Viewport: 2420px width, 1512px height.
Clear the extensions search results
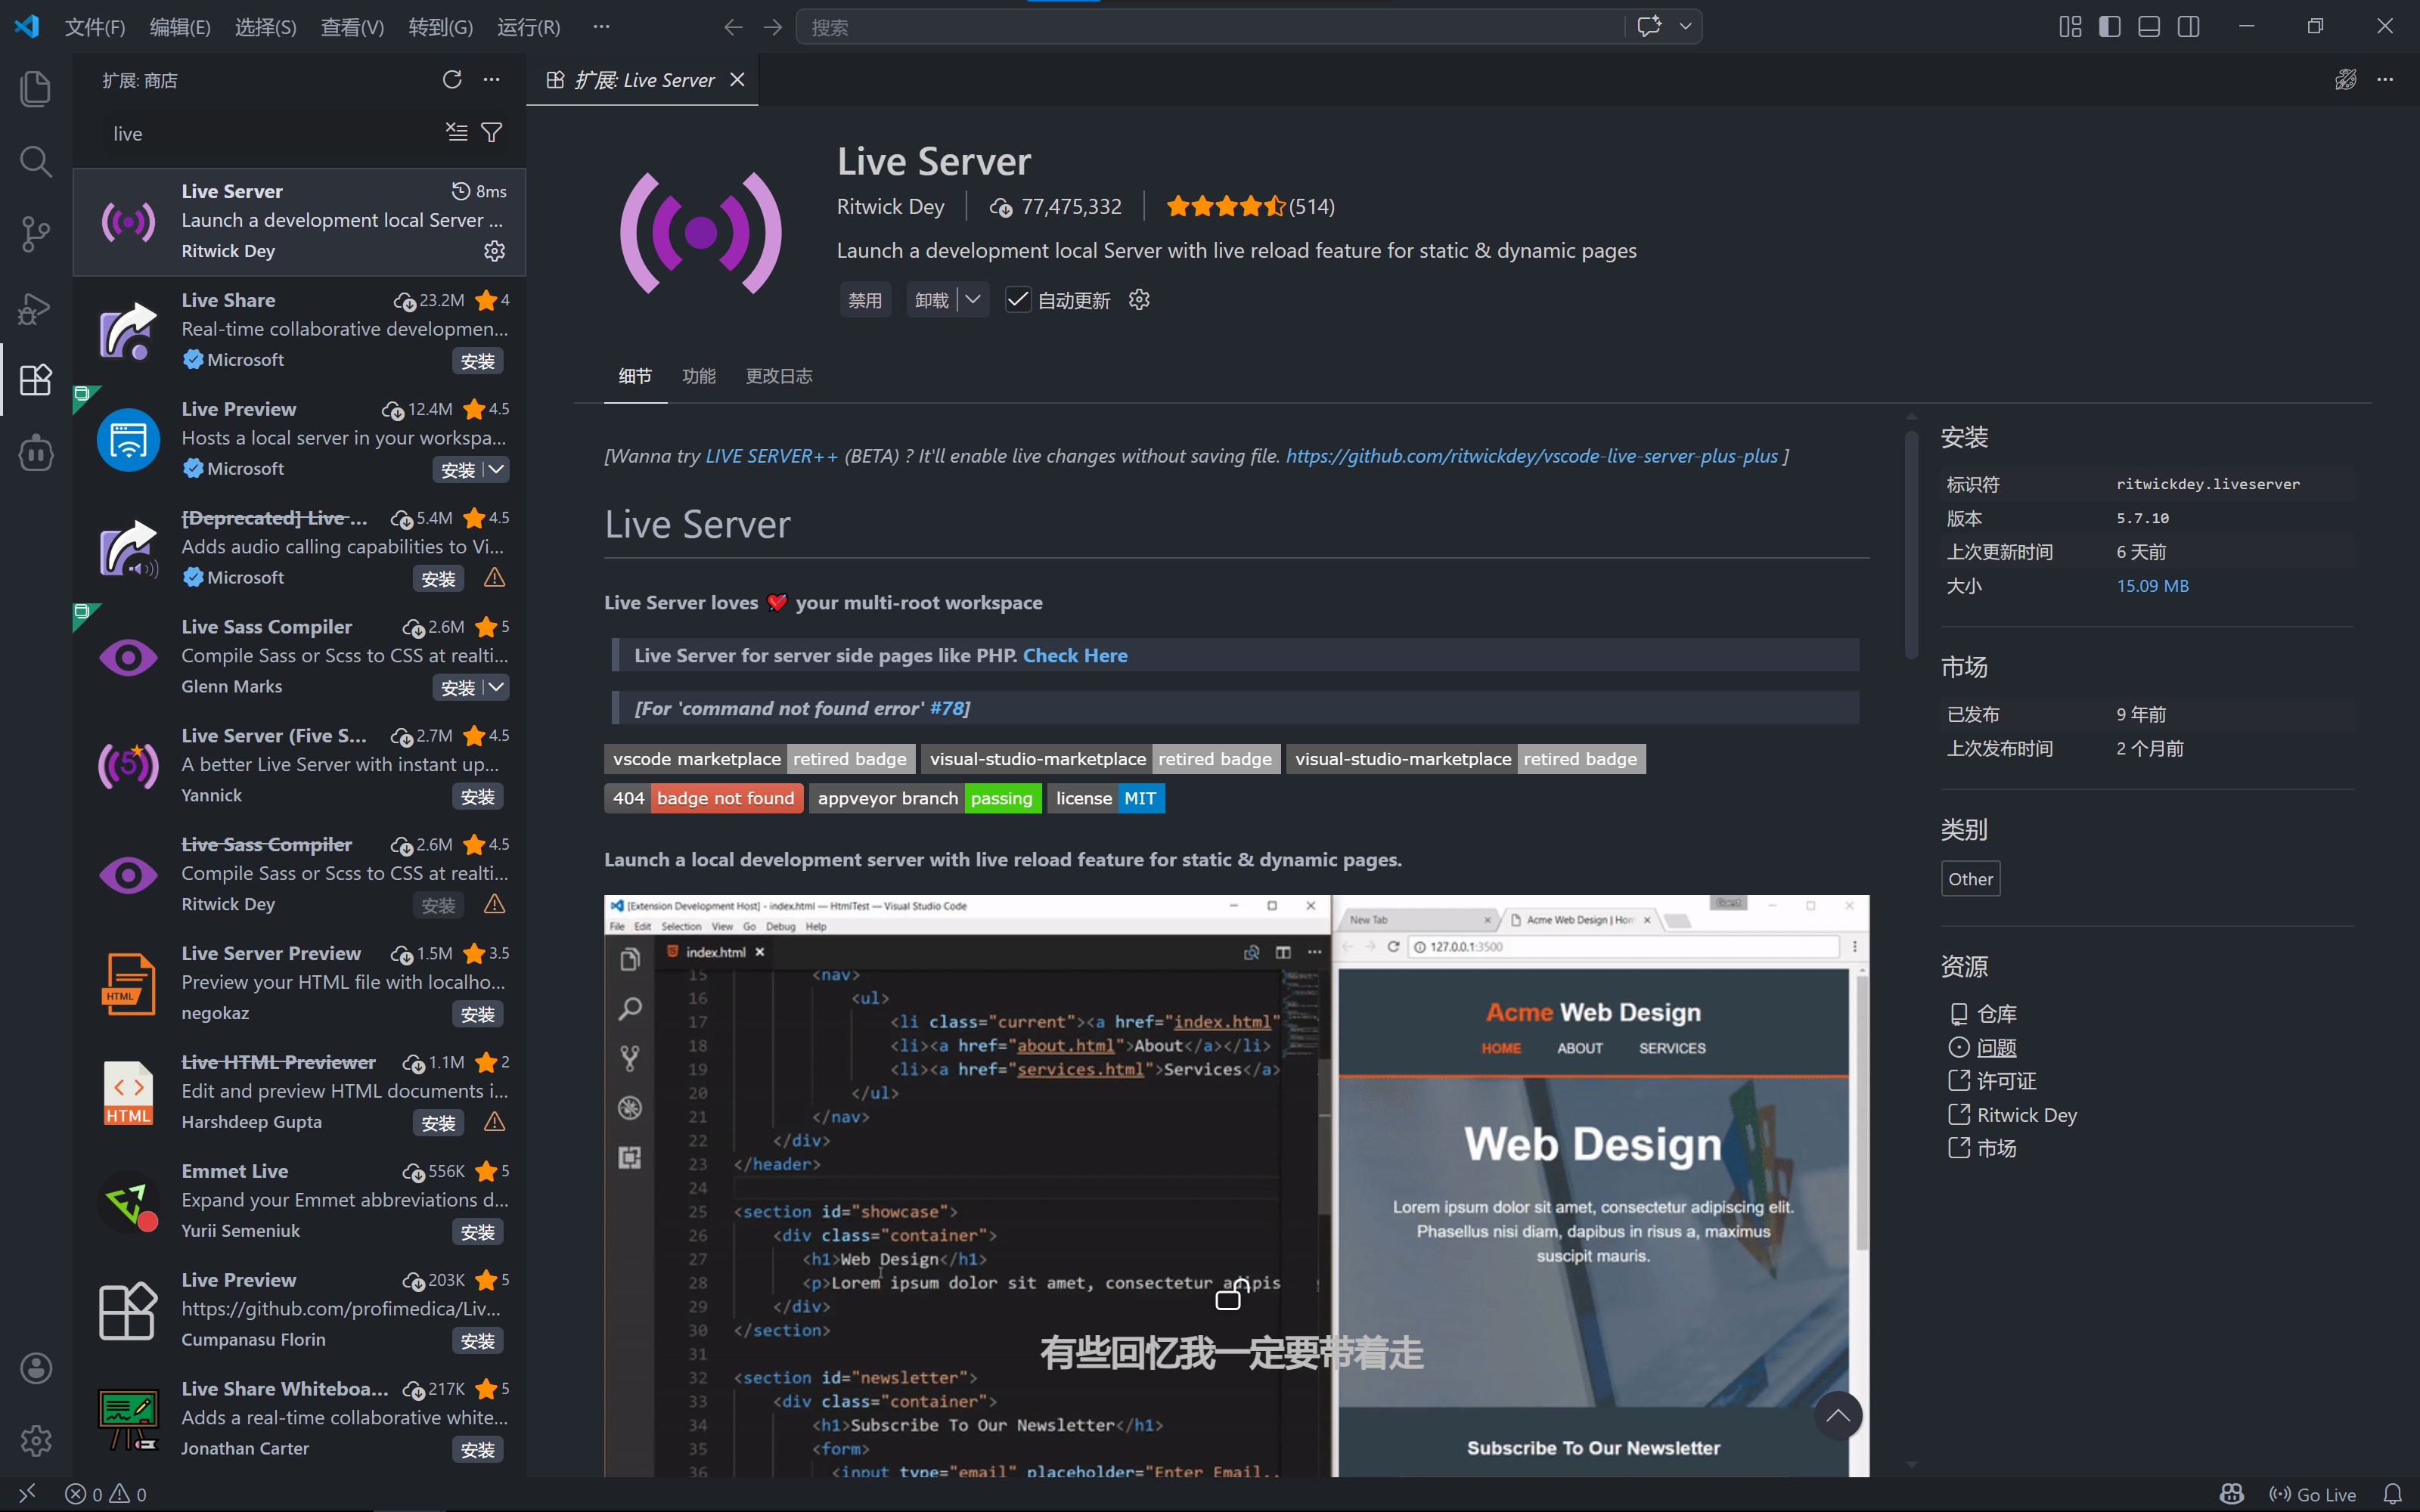point(457,133)
